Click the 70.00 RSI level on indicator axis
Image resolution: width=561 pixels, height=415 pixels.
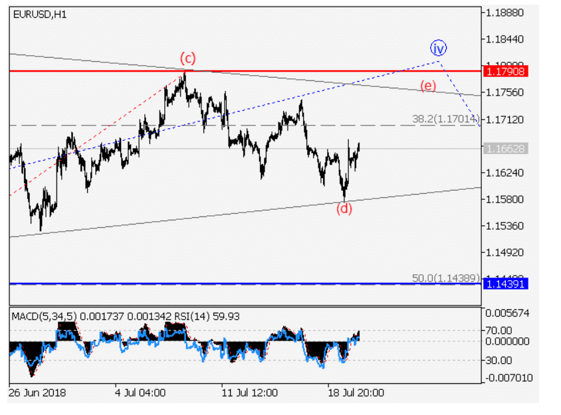tap(501, 330)
